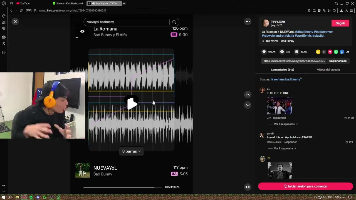Open the #rauwalejandro hashtag
Image resolution: width=356 pixels, height=200 pixels.
coord(273,36)
